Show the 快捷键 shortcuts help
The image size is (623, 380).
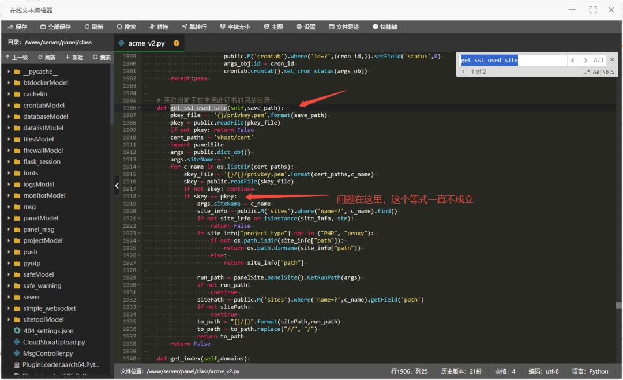[385, 27]
